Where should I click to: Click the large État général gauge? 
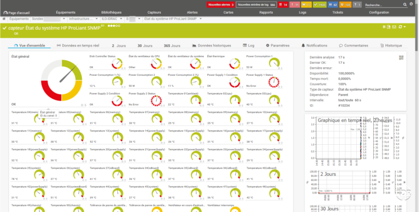(x=62, y=80)
